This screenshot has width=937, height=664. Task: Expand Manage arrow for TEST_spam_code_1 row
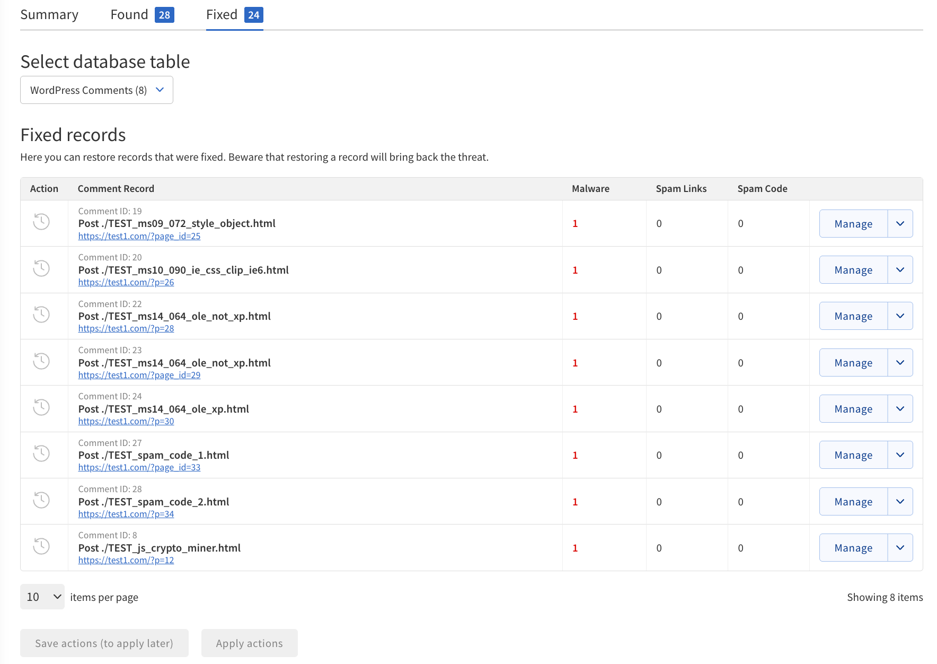(900, 455)
